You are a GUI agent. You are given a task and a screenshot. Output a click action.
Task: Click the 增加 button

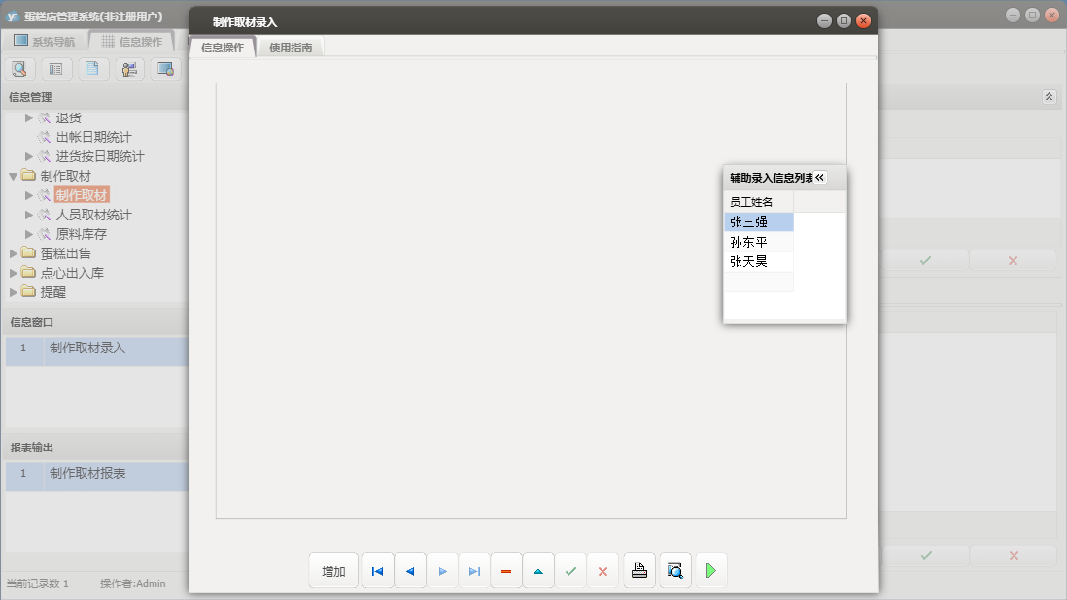[333, 571]
